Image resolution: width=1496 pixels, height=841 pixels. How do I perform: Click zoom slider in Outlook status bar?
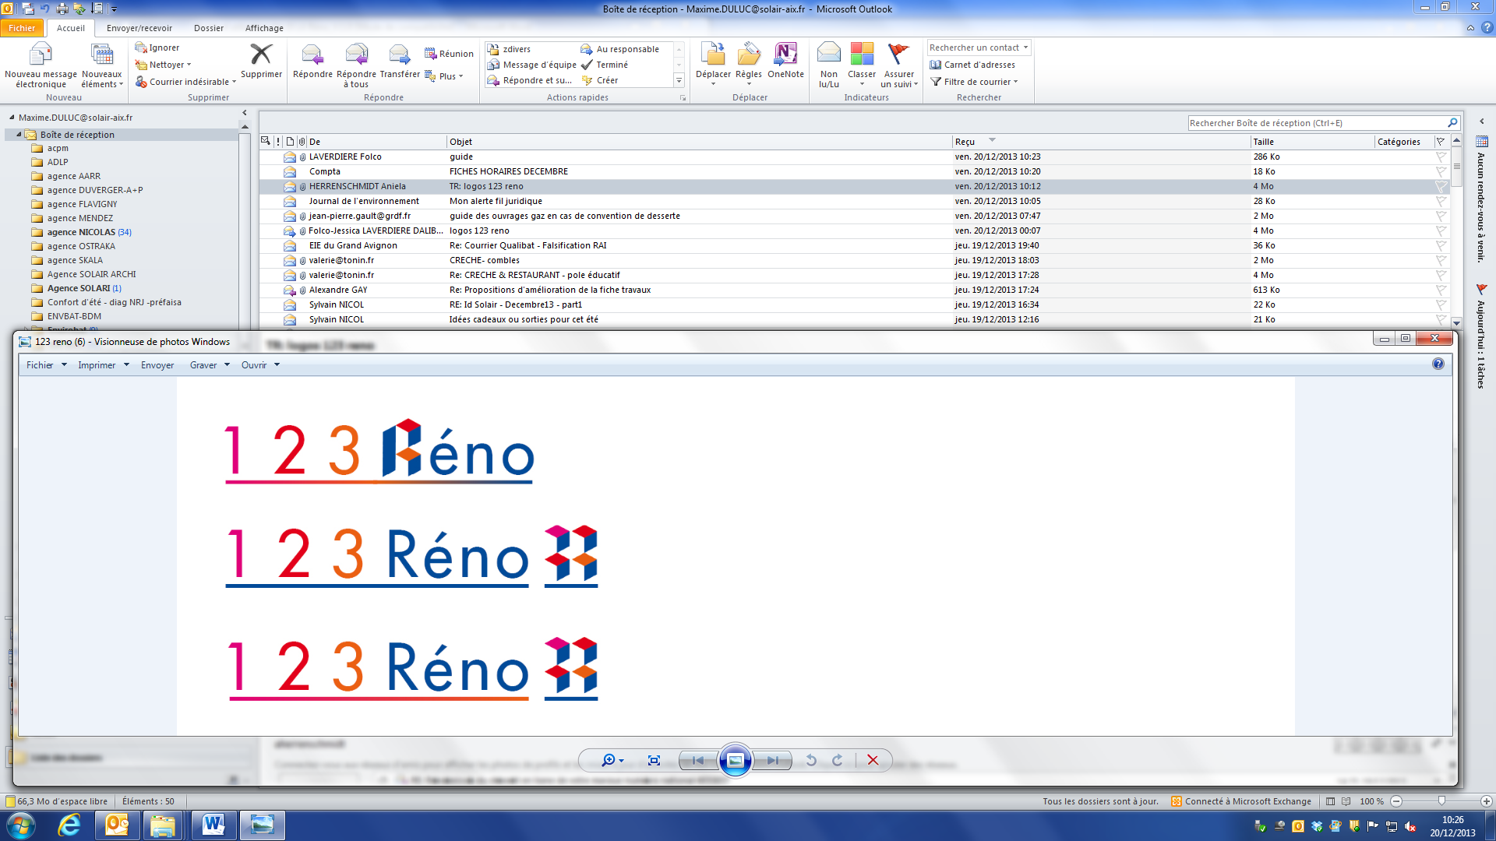pos(1441,801)
